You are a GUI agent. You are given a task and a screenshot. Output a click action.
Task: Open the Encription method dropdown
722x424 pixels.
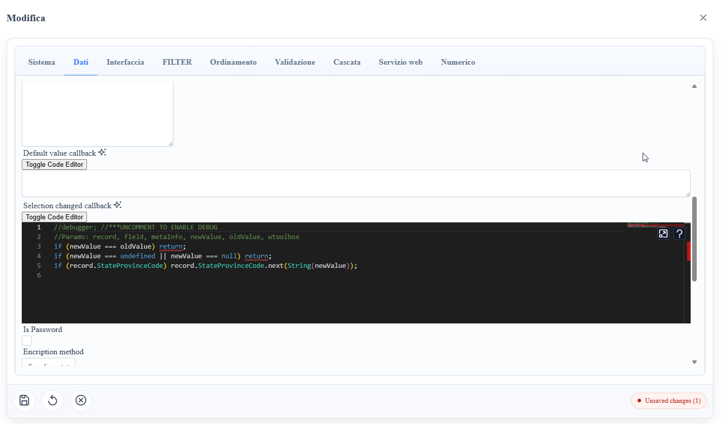click(x=49, y=362)
